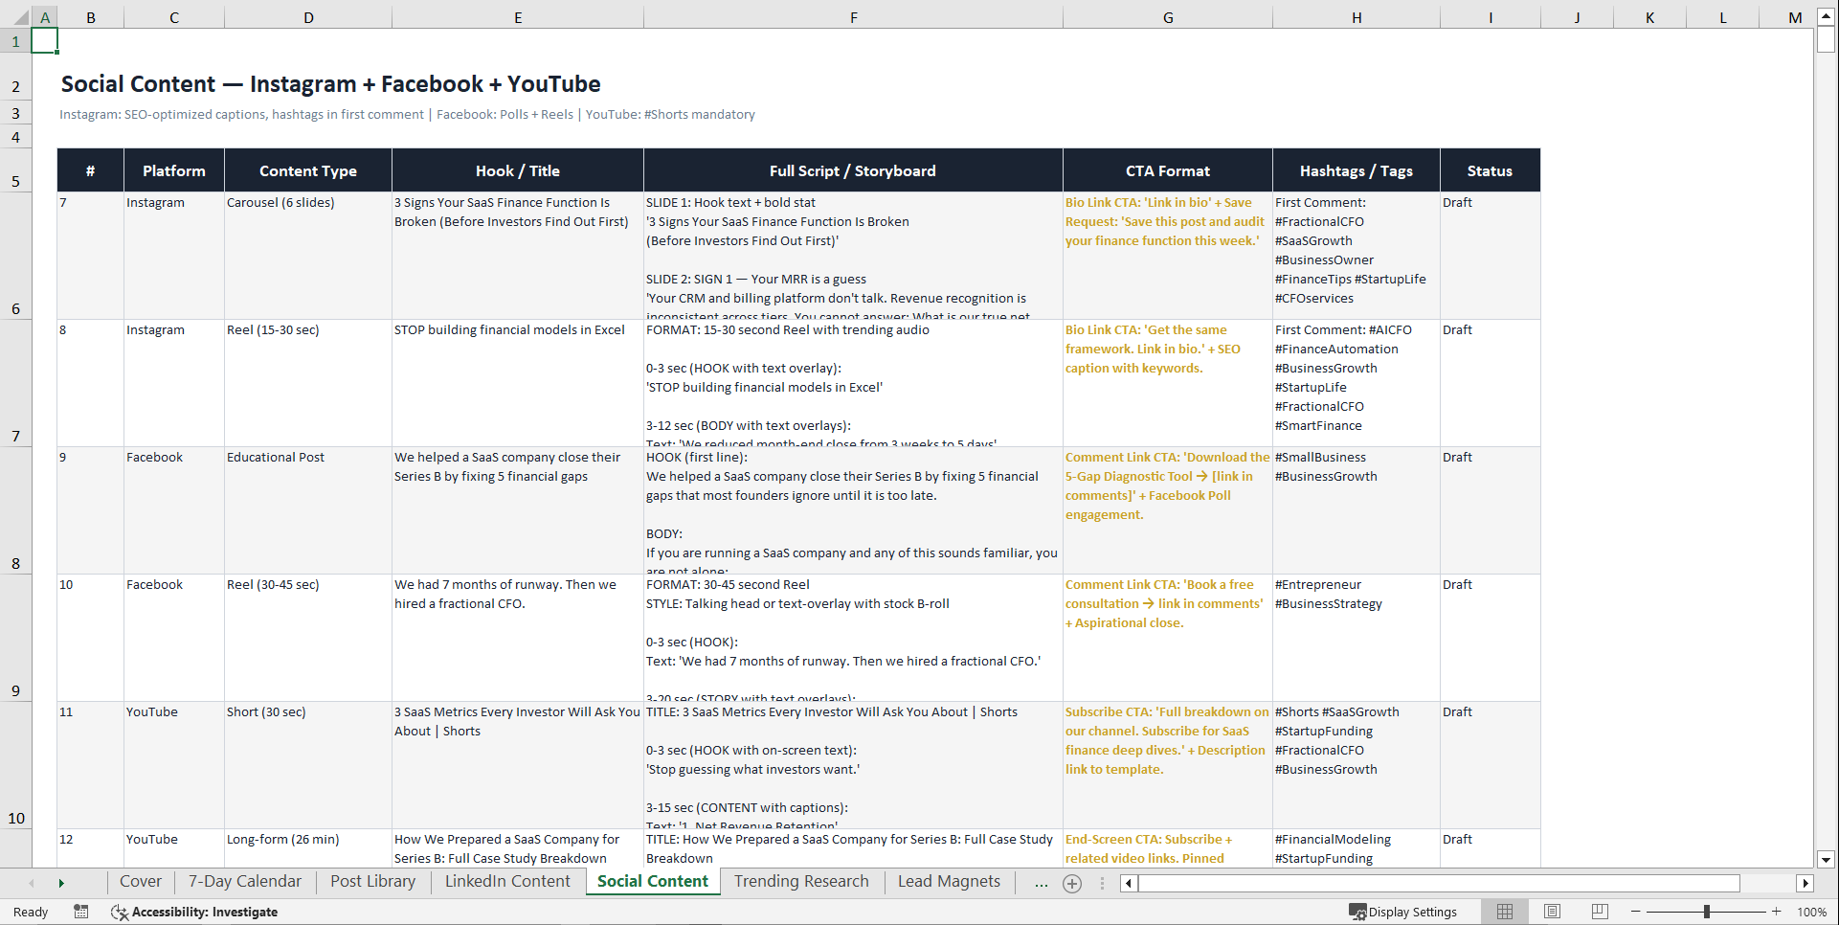
Task: Open the LinkedIn Content sheet tab
Action: pyautogui.click(x=507, y=882)
